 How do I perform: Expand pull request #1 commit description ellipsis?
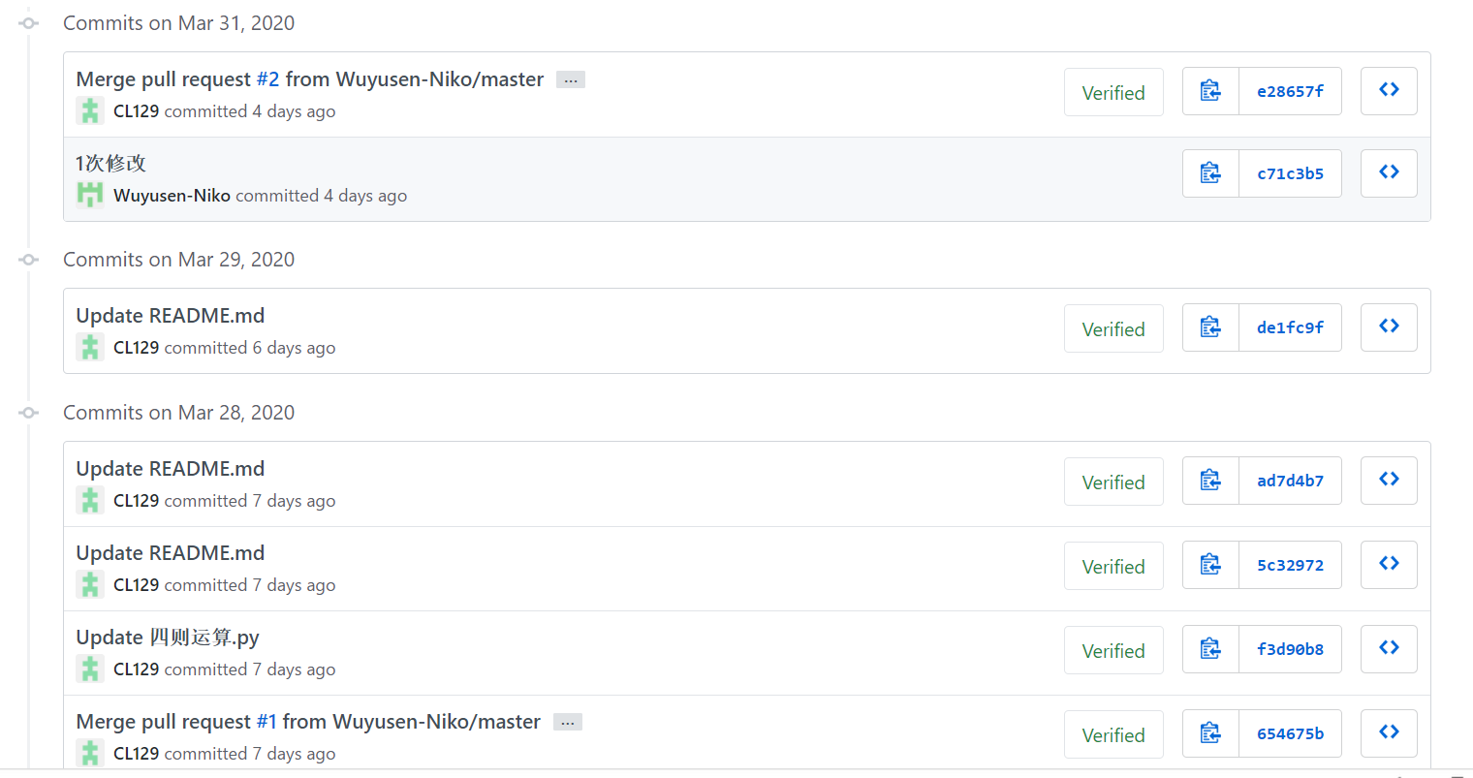(x=568, y=723)
